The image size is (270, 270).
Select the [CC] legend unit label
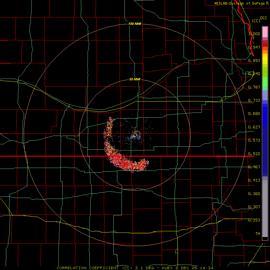click(x=256, y=21)
